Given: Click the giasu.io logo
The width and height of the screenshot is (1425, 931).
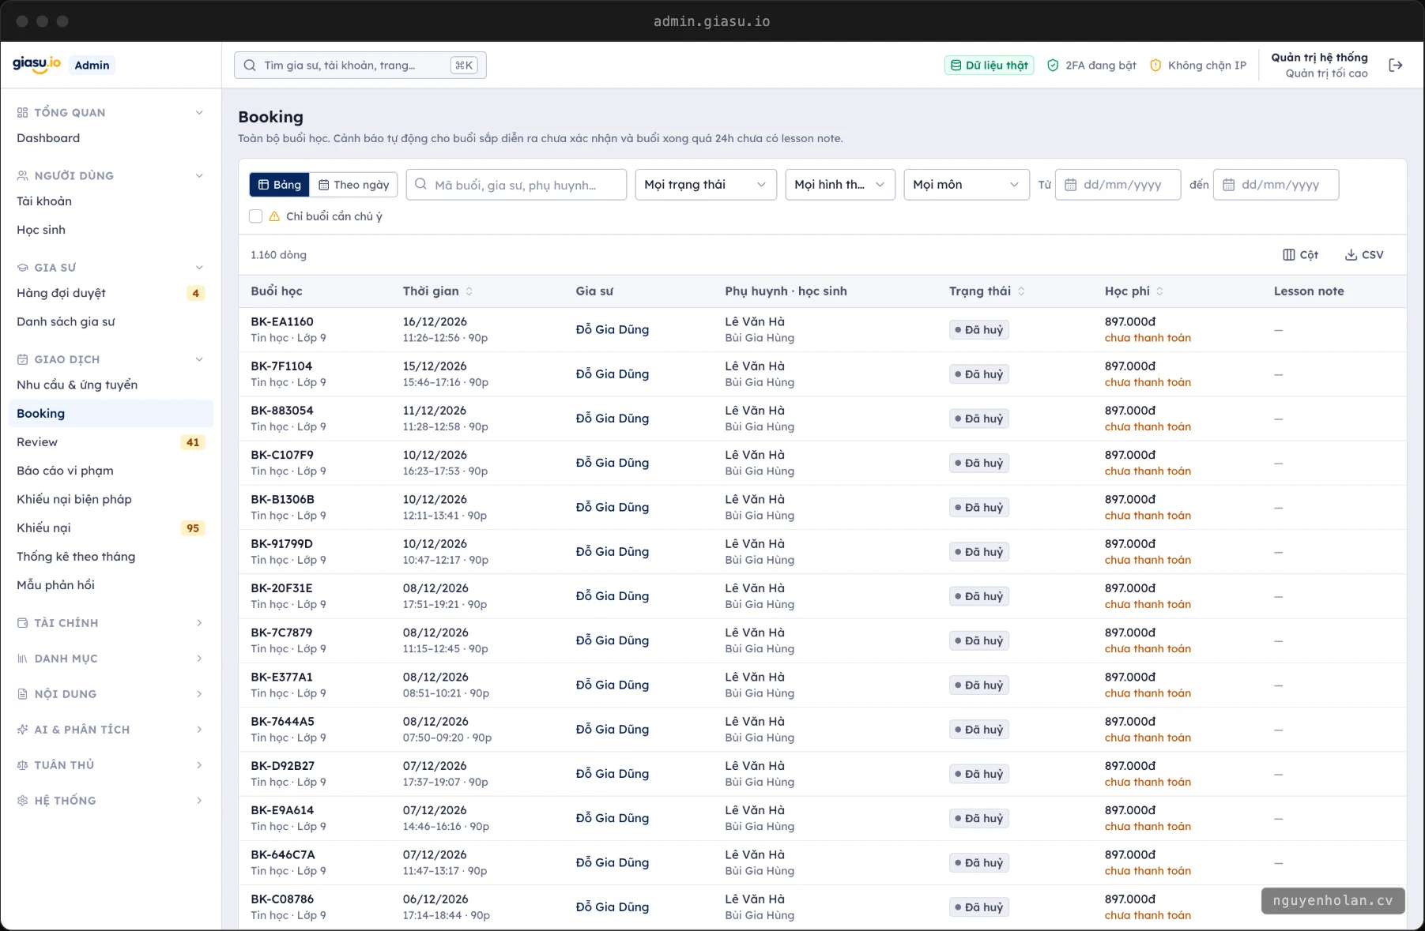Looking at the screenshot, I should 36,65.
